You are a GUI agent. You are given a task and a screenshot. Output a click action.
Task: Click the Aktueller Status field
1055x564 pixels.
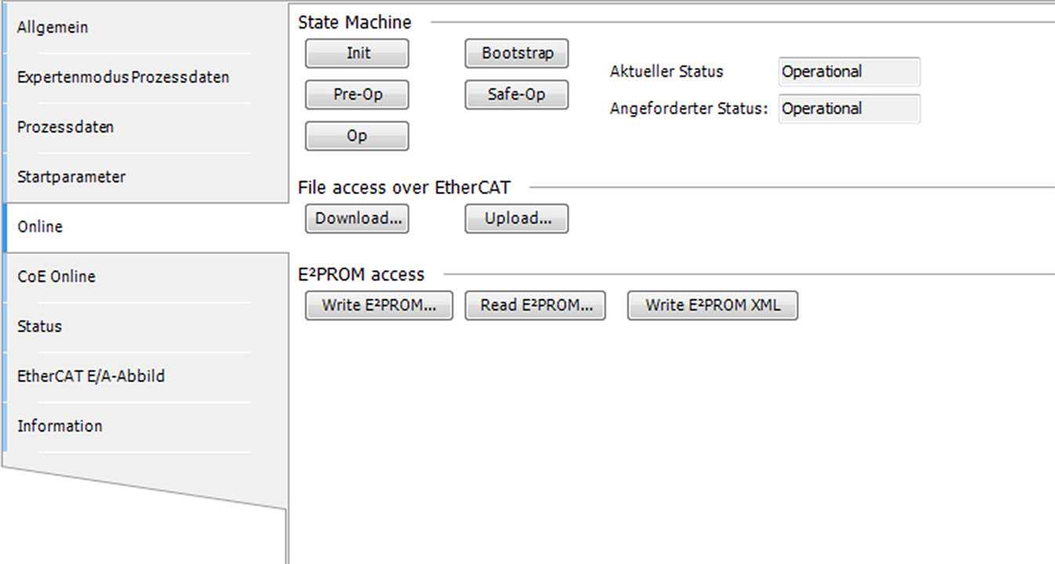pos(849,72)
